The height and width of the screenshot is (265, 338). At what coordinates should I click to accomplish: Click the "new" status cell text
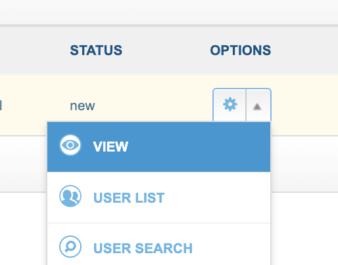(x=82, y=106)
